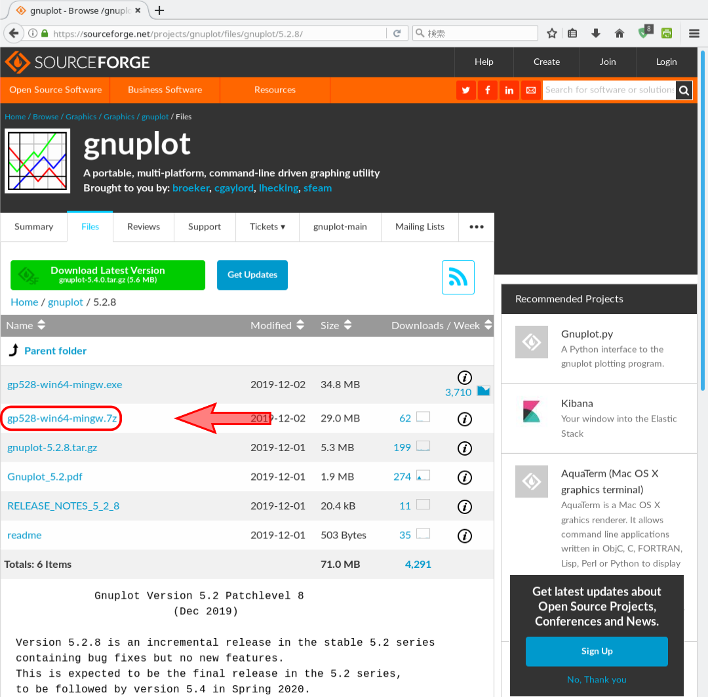This screenshot has height=697, width=708.
Task: Sort by Downloads / Week
Action: [x=442, y=325]
